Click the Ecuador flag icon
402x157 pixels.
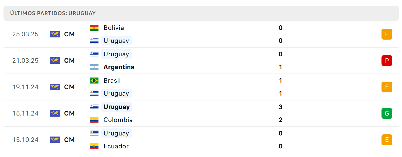[x=94, y=146]
